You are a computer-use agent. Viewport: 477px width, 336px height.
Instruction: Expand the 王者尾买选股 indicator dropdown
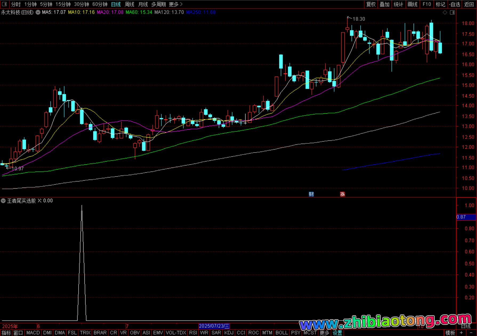tap(3, 201)
